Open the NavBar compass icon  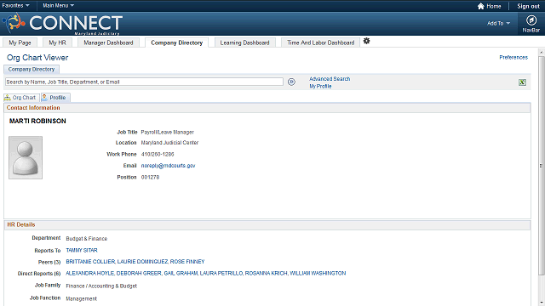(x=531, y=20)
